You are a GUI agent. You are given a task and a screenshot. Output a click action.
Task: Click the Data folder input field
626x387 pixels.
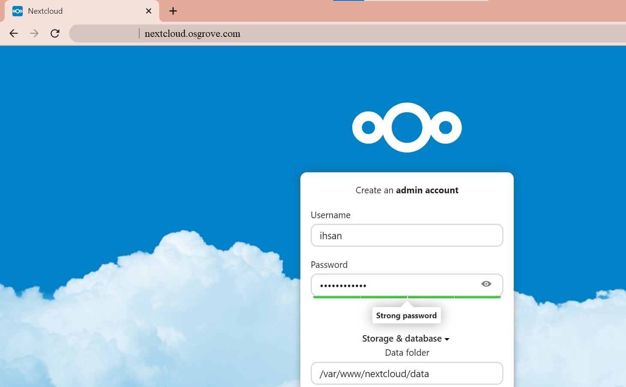pos(407,373)
